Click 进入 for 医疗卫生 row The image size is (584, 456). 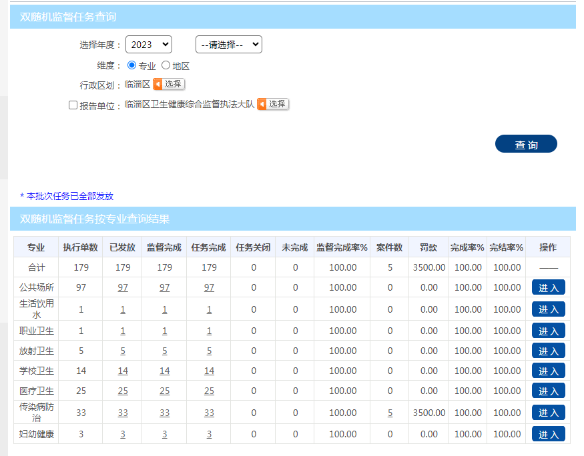click(548, 391)
